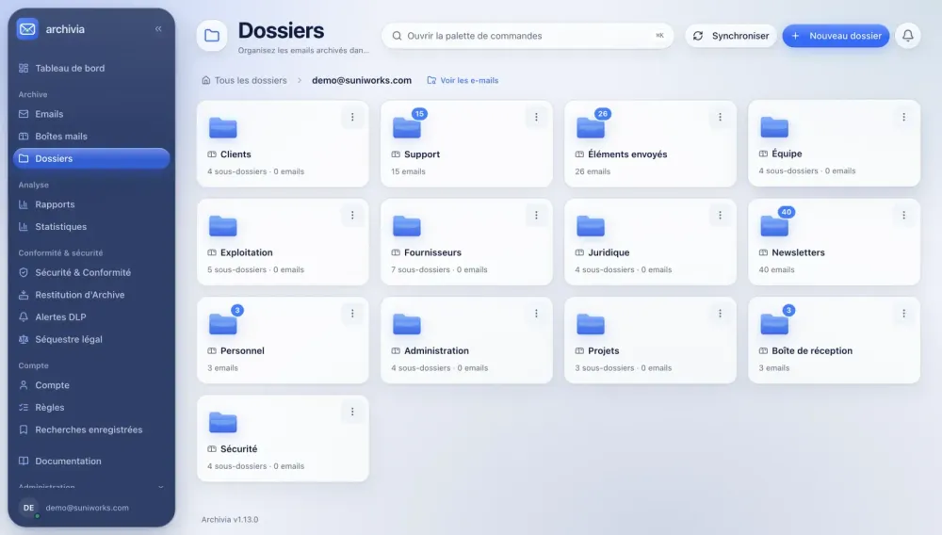Click the Archivia v1.13.0 version text
The height and width of the screenshot is (535, 942).
coord(230,519)
